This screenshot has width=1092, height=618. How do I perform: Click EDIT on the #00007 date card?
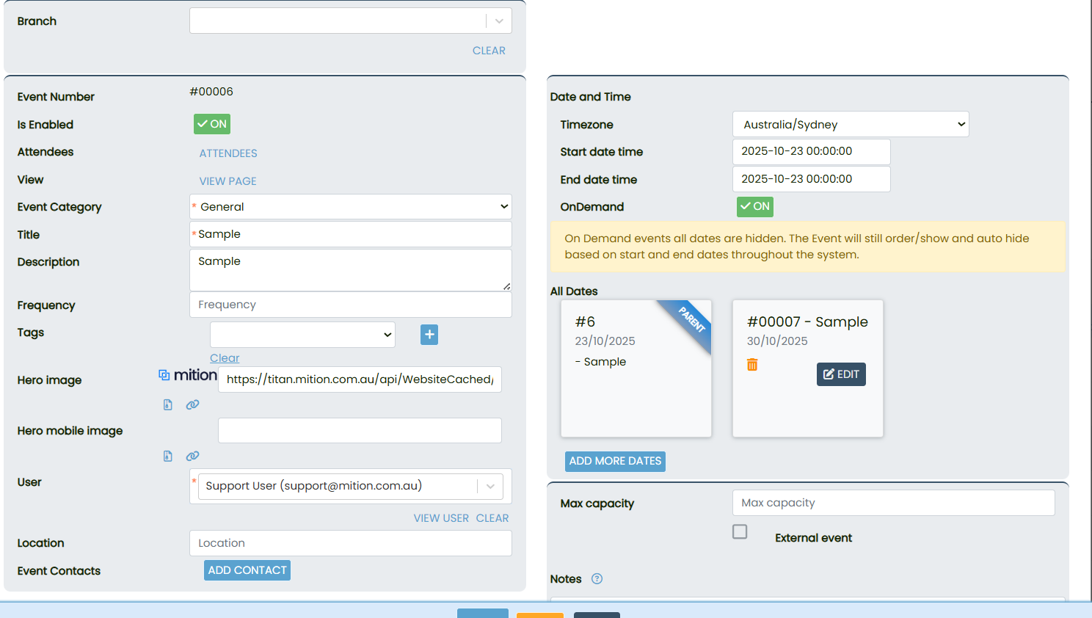point(841,374)
